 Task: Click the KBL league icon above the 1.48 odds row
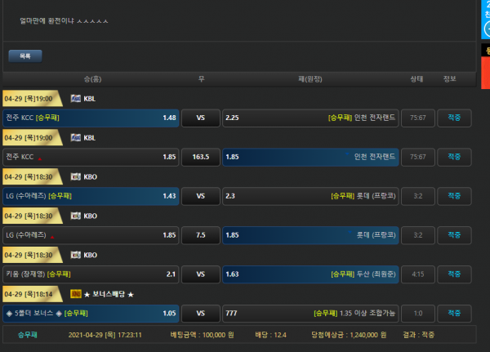pyautogui.click(x=75, y=99)
